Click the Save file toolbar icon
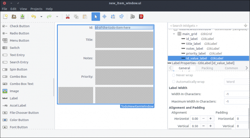The width and height of the screenshot is (250, 138). tap(22, 16)
